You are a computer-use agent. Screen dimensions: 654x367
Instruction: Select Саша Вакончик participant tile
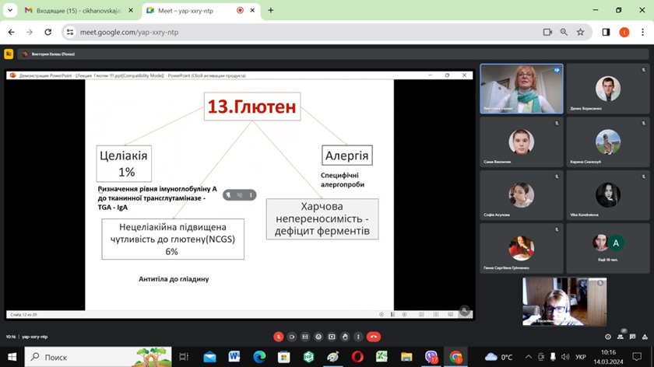[x=522, y=142]
